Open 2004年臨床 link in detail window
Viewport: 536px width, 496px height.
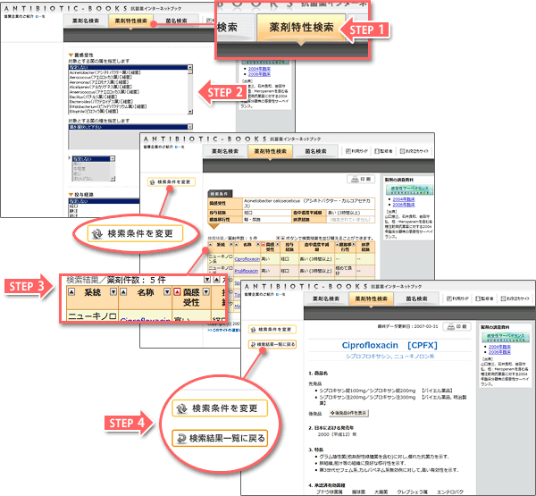(x=499, y=347)
